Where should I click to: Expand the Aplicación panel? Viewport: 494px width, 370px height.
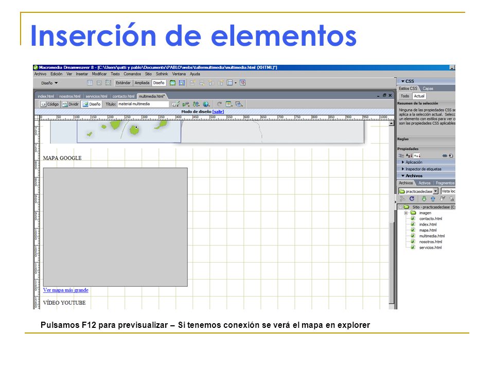click(403, 162)
